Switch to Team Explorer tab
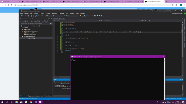 coord(49,96)
